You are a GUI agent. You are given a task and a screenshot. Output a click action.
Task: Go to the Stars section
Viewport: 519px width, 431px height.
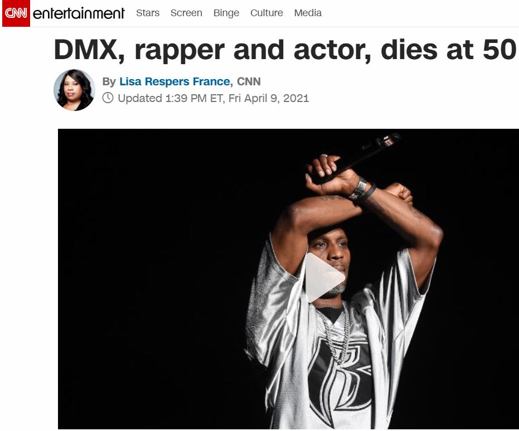pos(148,13)
